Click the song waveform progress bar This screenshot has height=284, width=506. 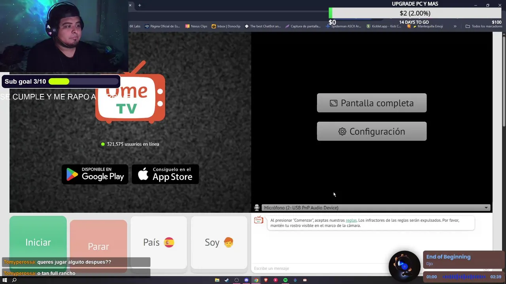tap(464, 277)
